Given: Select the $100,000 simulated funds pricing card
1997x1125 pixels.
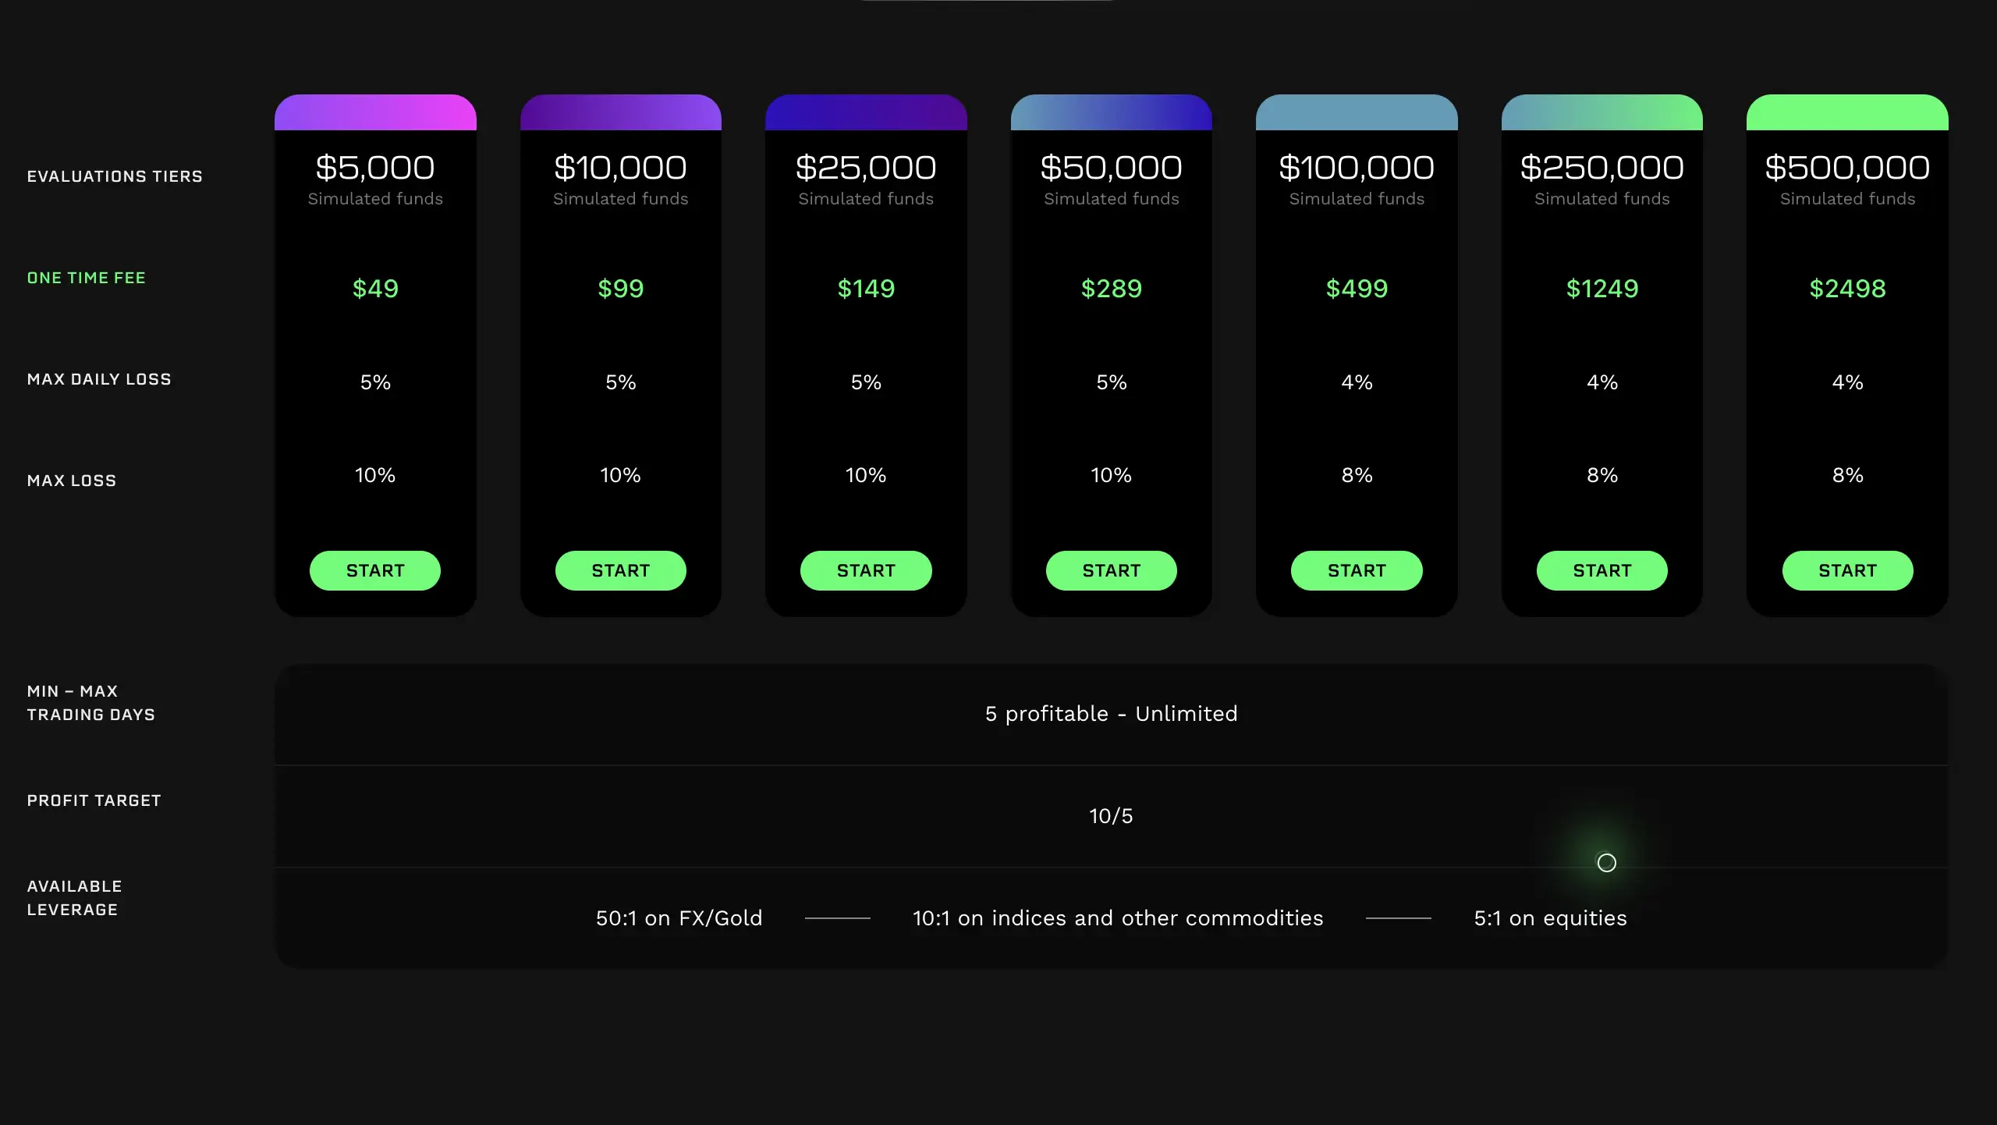Looking at the screenshot, I should (1356, 351).
